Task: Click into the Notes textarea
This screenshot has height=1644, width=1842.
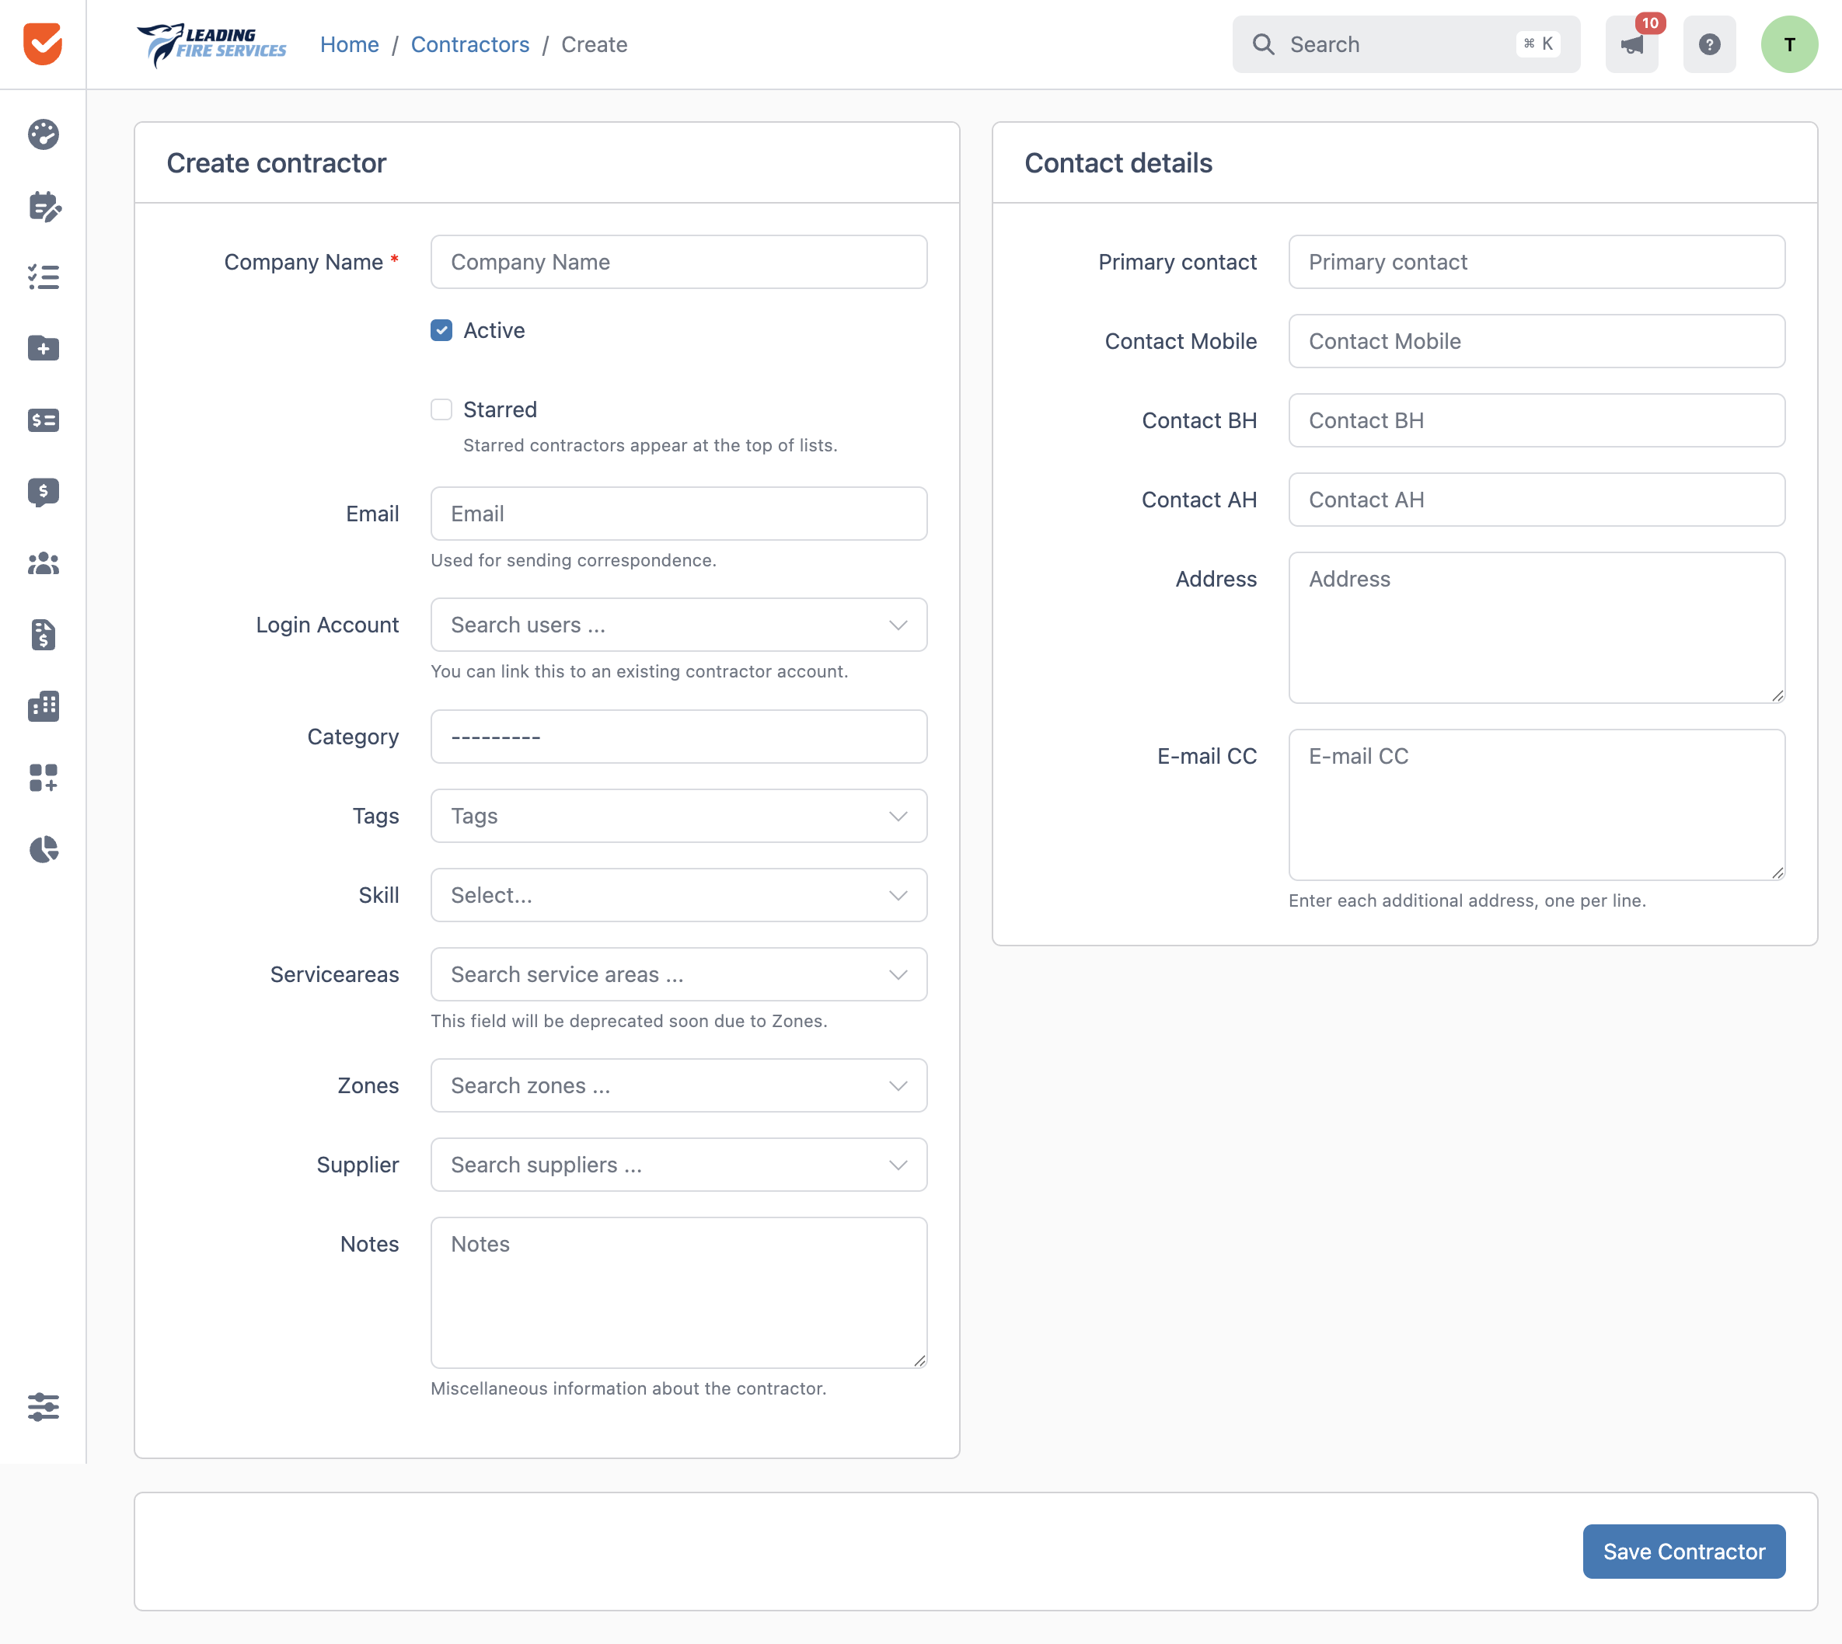Action: [679, 1293]
